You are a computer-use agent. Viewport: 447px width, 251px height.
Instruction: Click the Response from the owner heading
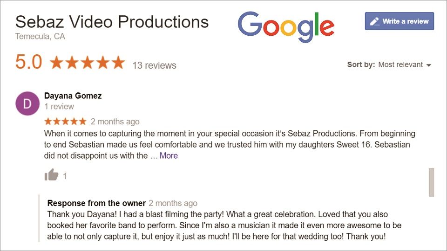click(x=96, y=203)
